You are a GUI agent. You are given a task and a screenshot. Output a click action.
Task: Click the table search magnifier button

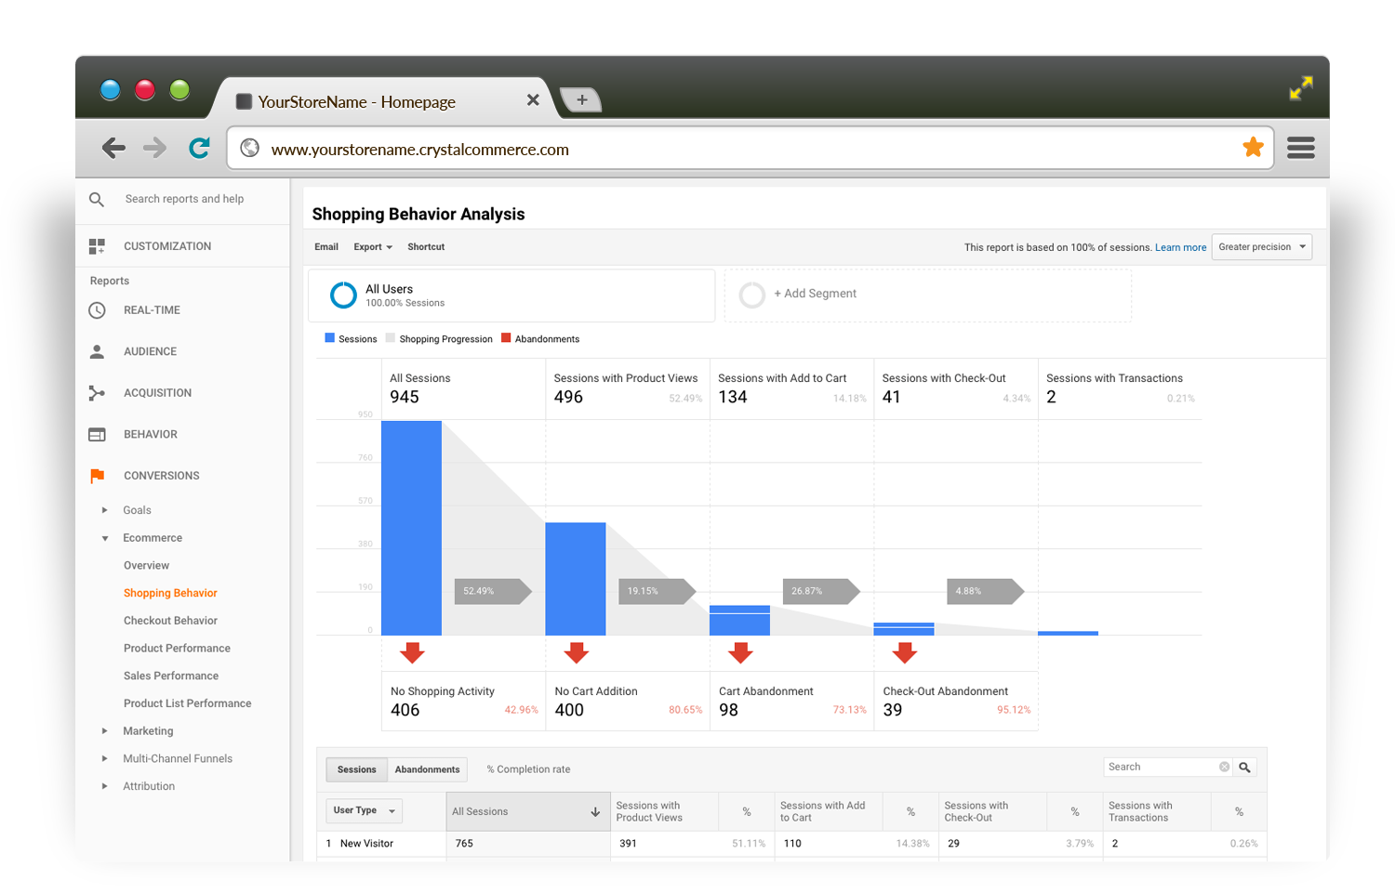pos(1244,768)
